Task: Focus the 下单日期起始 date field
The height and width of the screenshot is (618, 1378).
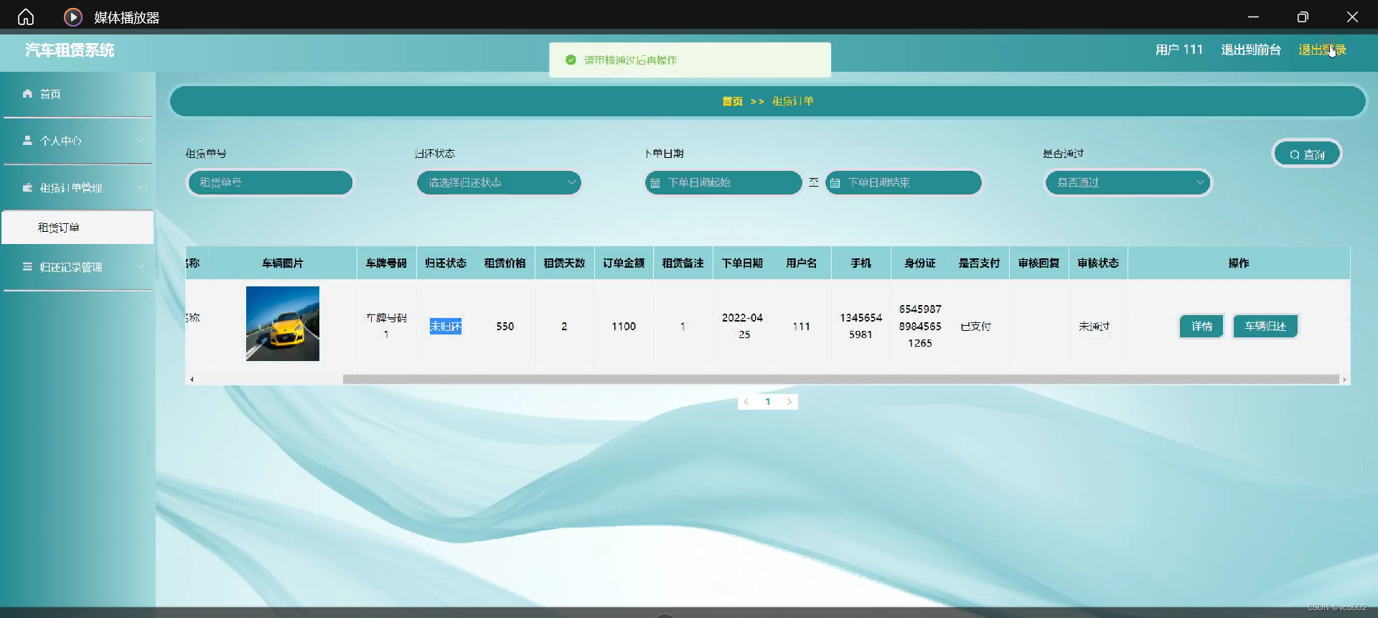Action: pyautogui.click(x=723, y=183)
